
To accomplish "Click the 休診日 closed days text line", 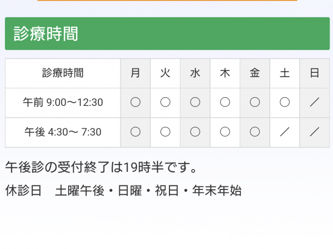I will [x=123, y=190].
